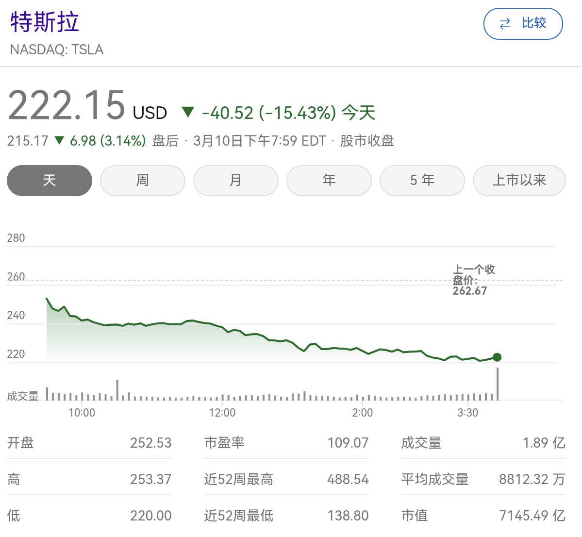Click the 市值 7145.49 亿 row
This screenshot has width=582, height=537.
pos(483,516)
